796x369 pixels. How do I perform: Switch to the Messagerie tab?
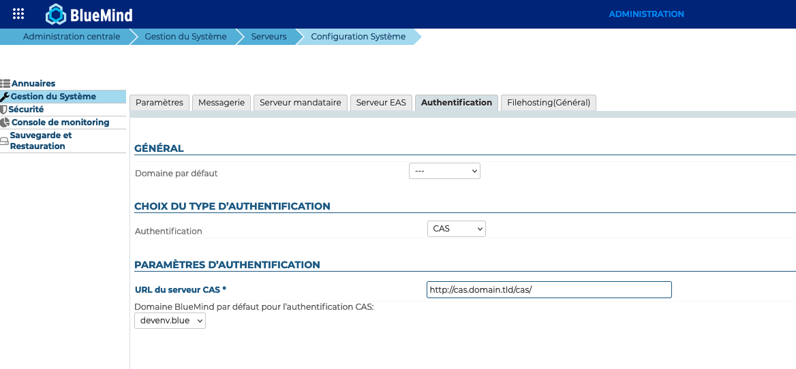click(x=221, y=103)
